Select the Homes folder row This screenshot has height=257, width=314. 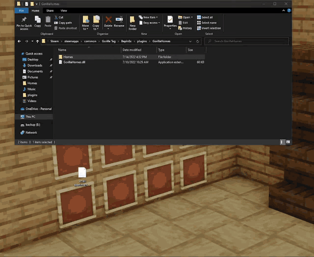[x=131, y=57]
